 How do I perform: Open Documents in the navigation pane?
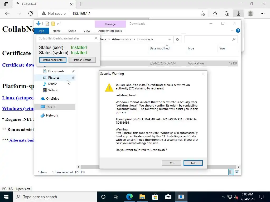click(x=56, y=71)
